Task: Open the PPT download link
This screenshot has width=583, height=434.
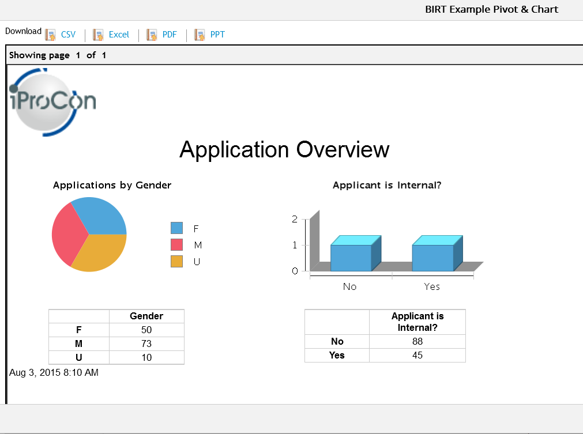Action: (217, 35)
